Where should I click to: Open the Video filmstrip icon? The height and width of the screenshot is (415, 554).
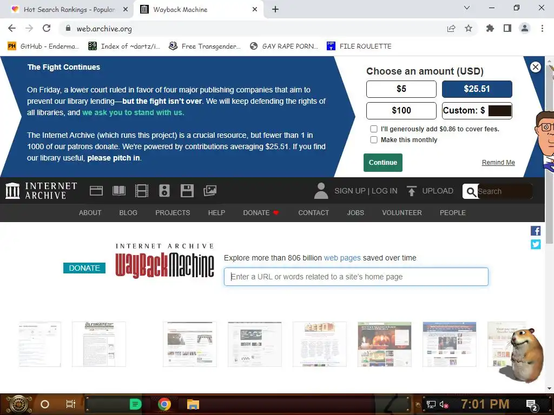[142, 191]
